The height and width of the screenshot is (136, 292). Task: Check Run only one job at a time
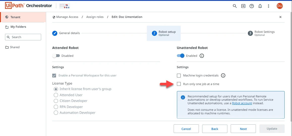[179, 84]
